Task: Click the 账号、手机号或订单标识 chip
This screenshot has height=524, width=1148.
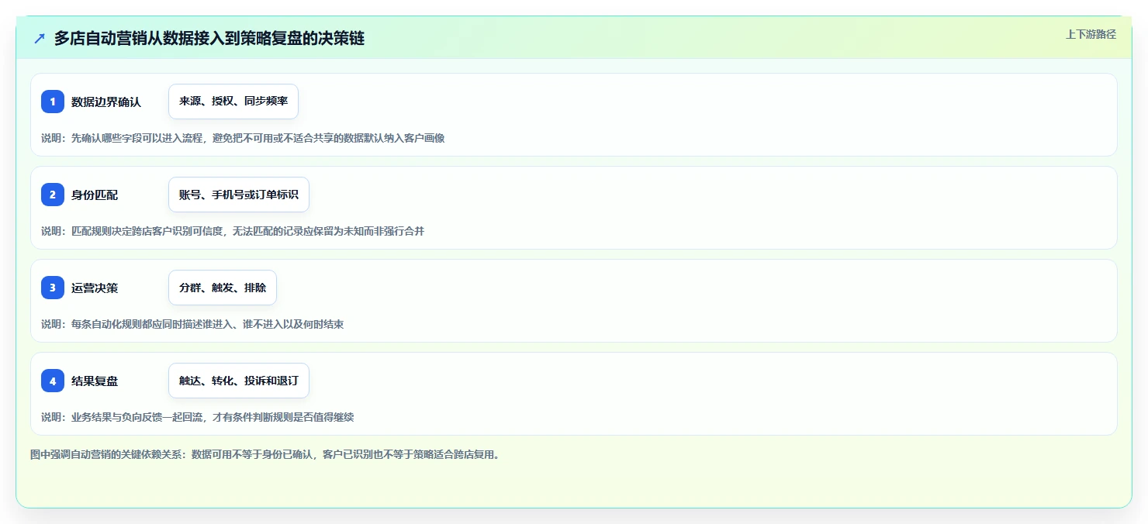Action: point(239,195)
